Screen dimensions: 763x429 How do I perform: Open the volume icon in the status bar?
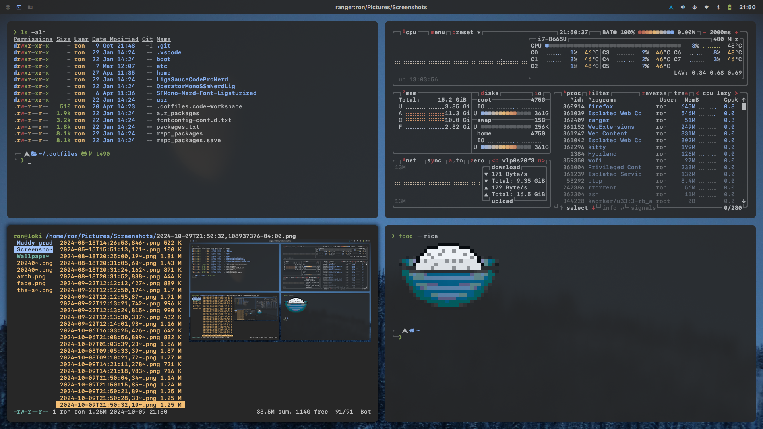click(x=683, y=7)
